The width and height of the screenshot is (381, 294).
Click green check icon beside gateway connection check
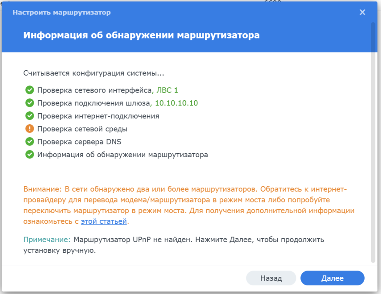pyautogui.click(x=29, y=103)
